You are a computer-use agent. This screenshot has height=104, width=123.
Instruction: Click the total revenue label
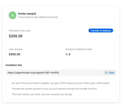[16, 49]
